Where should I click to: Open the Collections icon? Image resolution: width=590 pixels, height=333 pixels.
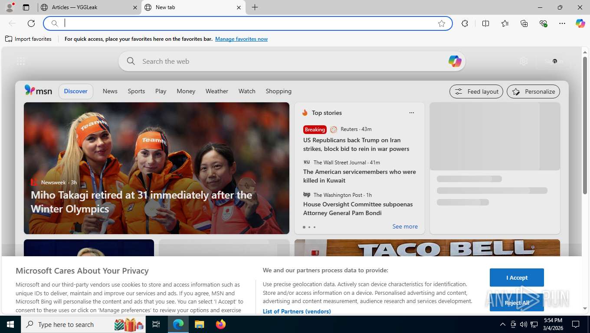(x=524, y=23)
